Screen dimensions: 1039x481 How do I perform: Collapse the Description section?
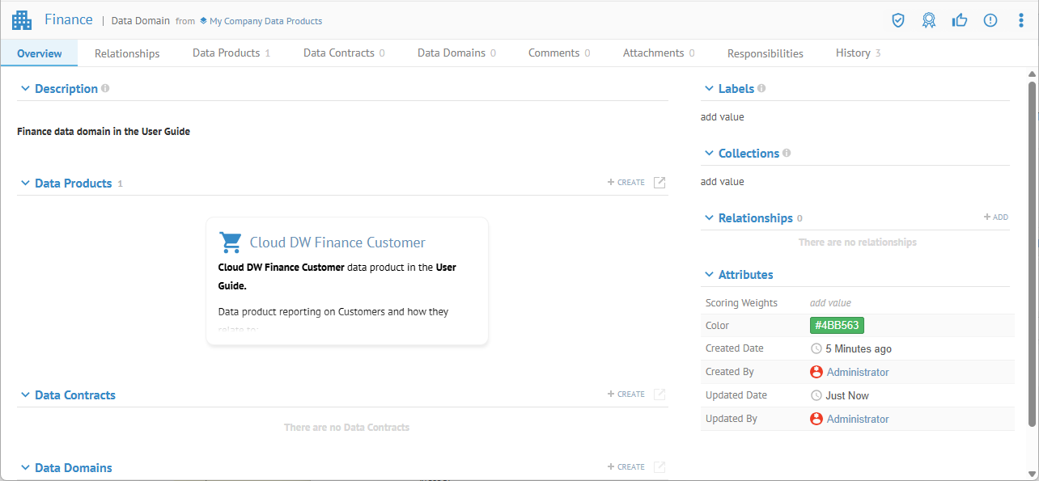click(x=25, y=89)
